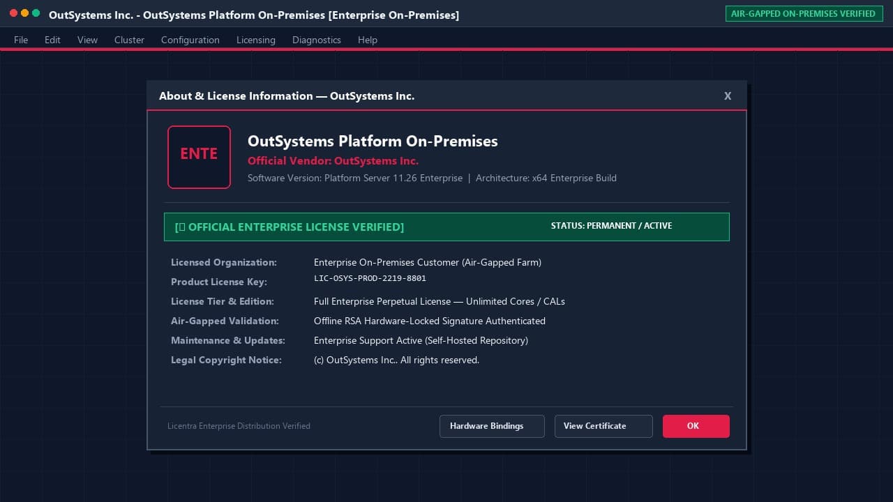
Task: Open the Licensing menu
Action: click(255, 40)
